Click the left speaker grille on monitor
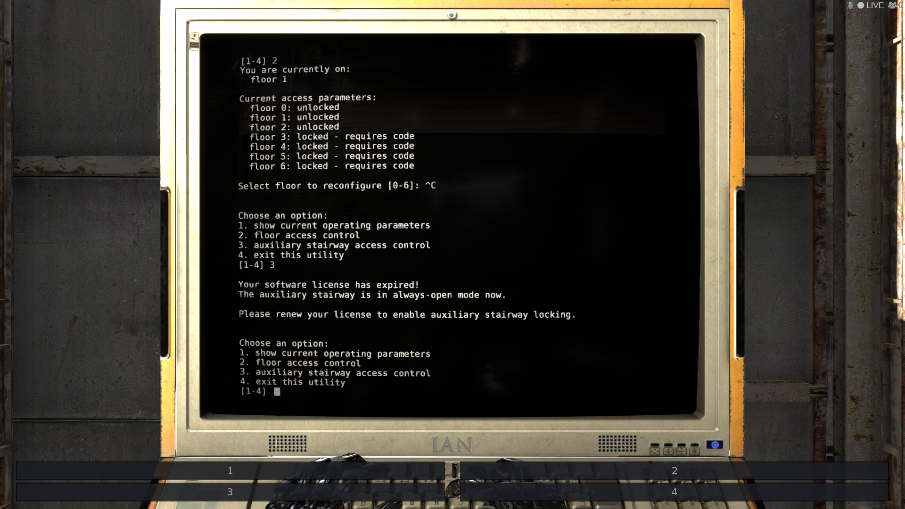This screenshot has height=509, width=905. [x=288, y=443]
